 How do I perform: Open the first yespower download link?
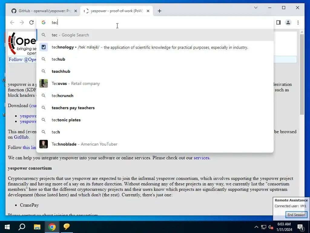click(x=28, y=116)
